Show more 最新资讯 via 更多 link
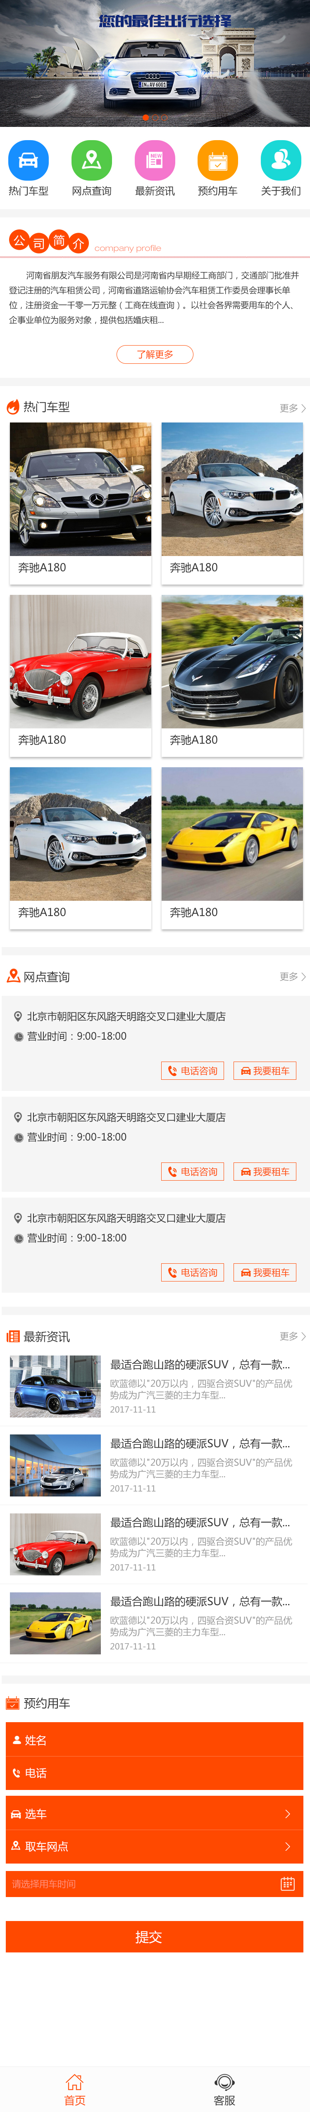Viewport: 310px width, 2112px height. pos(293,1336)
